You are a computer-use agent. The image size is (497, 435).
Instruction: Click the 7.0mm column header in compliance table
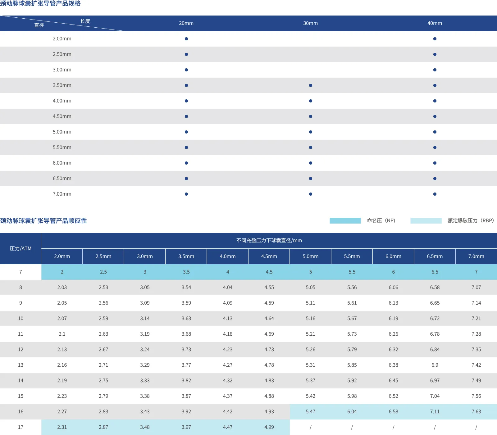tap(476, 256)
